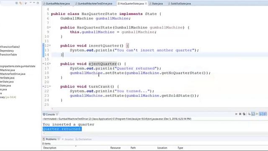This screenshot has width=268, height=151.
Task: Click the "You can't insert another quarter" string
Action: click(x=155, y=50)
